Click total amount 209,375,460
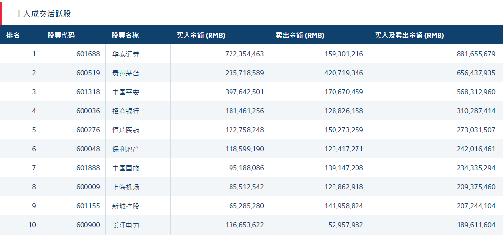 (x=476, y=187)
